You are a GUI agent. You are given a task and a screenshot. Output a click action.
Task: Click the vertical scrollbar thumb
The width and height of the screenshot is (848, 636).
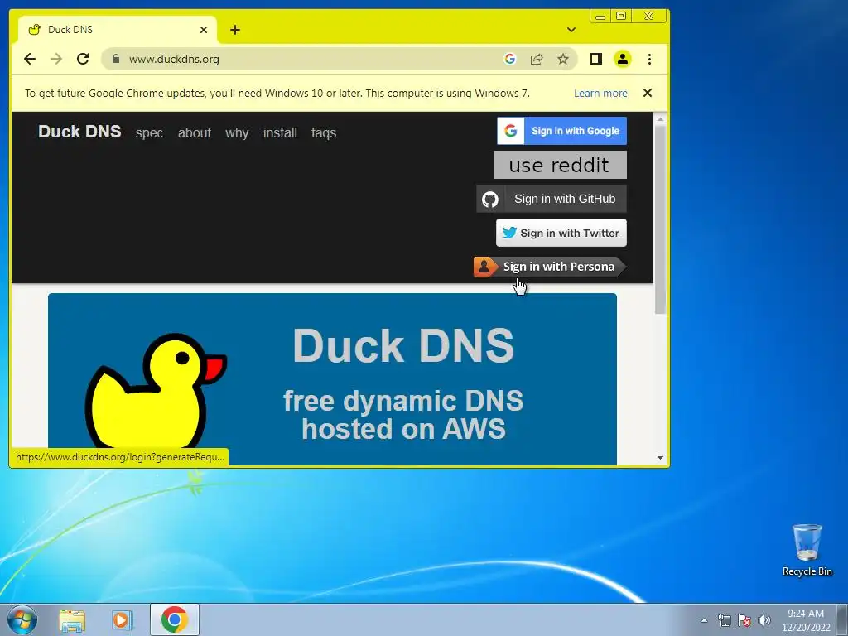[x=660, y=219]
